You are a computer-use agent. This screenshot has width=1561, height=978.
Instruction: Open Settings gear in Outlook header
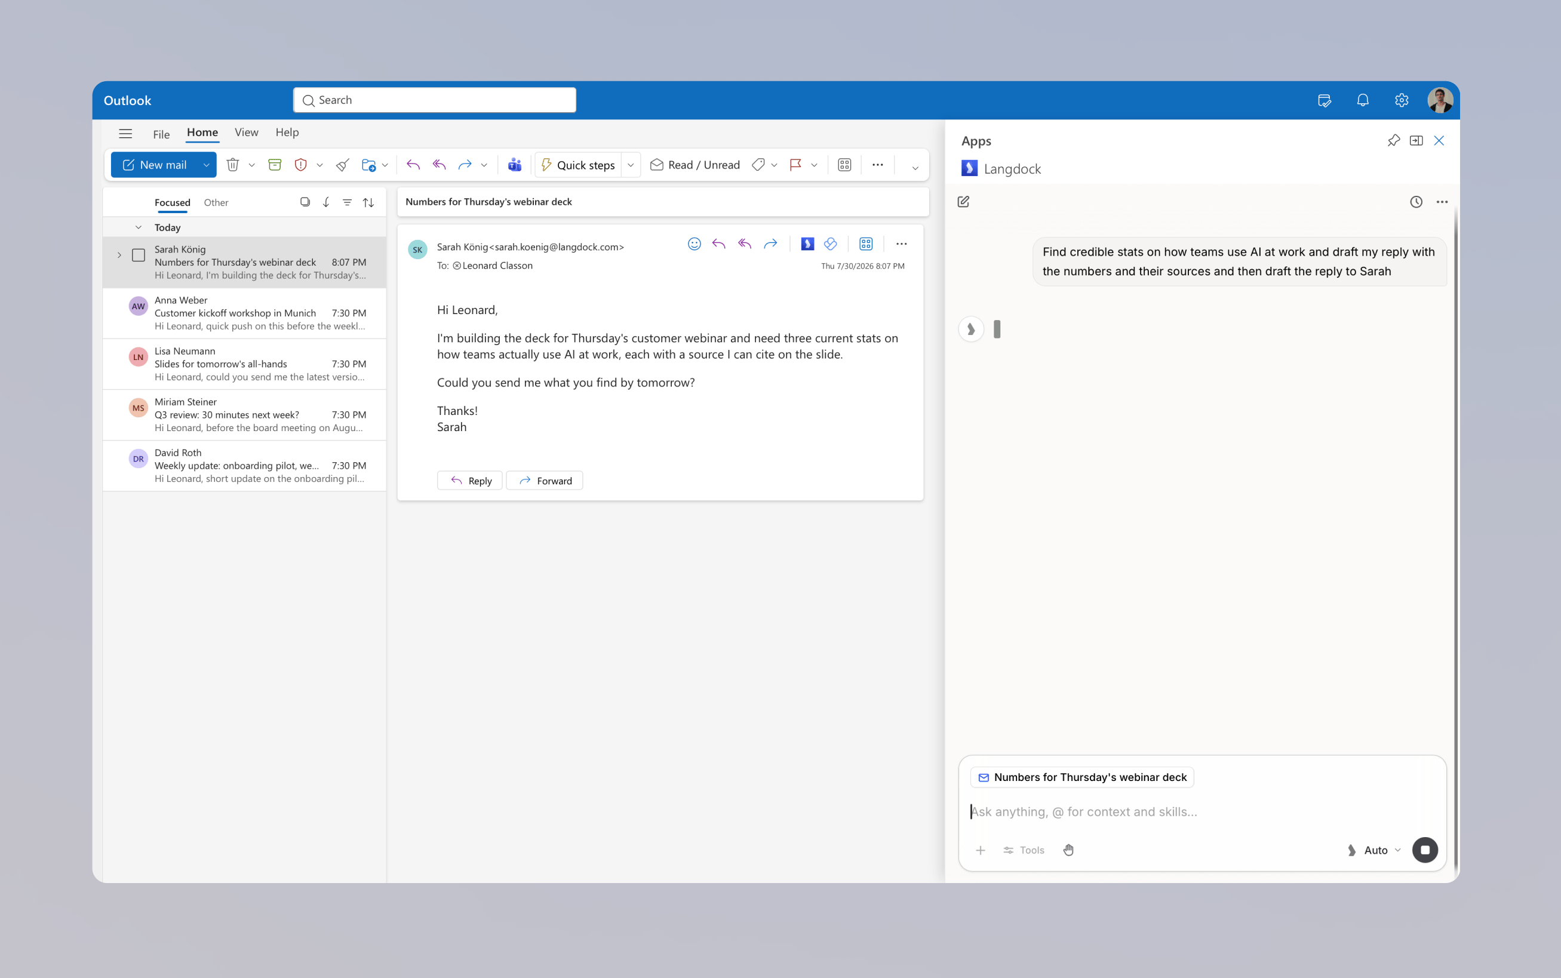[1402, 100]
